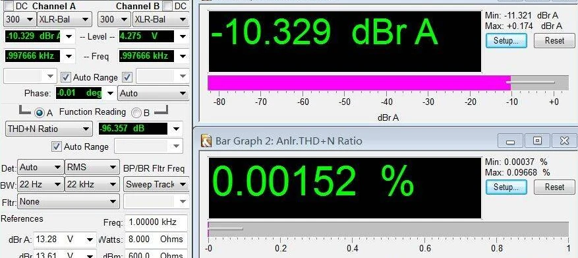Open Det Auto dropdown
The height and width of the screenshot is (258, 578).
click(40, 167)
